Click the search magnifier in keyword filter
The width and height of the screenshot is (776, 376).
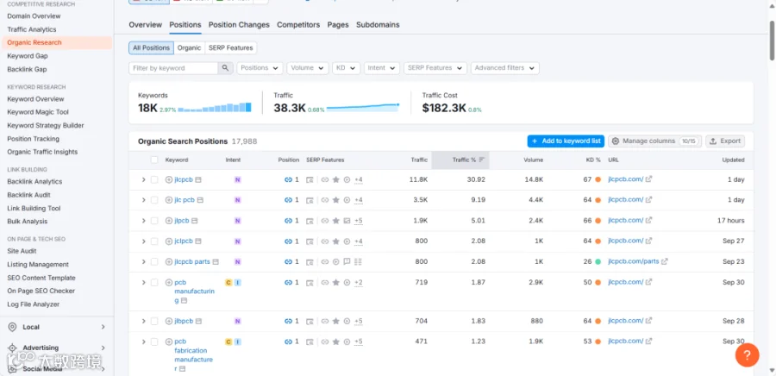225,68
